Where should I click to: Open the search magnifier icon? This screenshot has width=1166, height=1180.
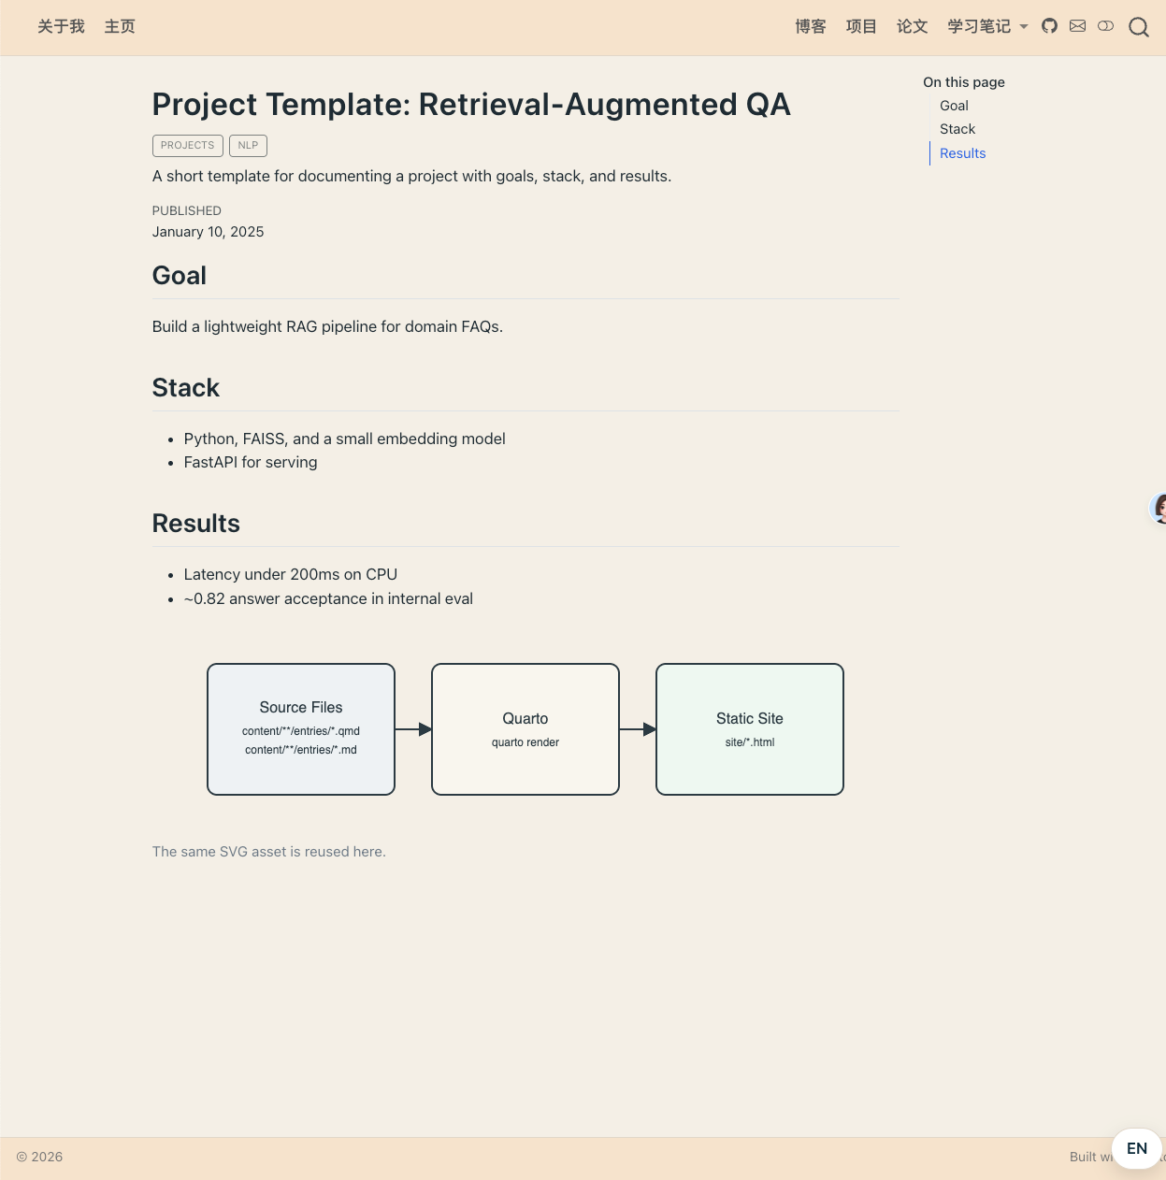[1138, 27]
